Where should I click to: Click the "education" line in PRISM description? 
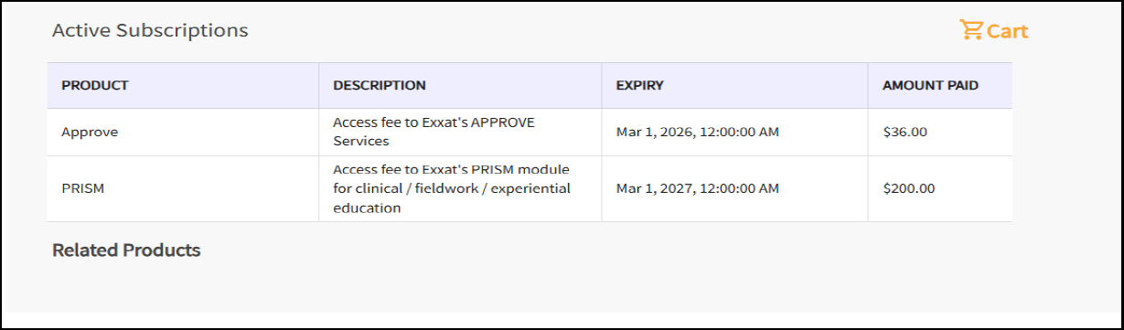(x=367, y=208)
